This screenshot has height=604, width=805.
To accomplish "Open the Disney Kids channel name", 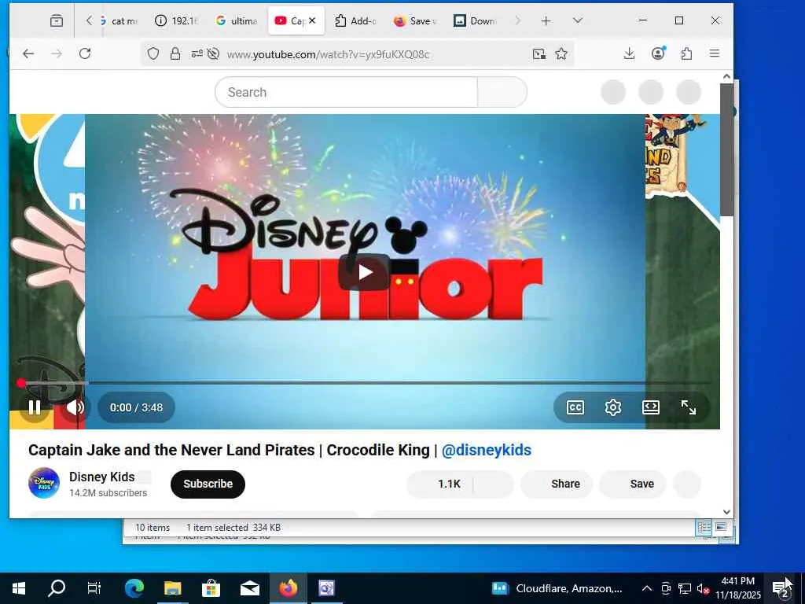I will coord(102,477).
